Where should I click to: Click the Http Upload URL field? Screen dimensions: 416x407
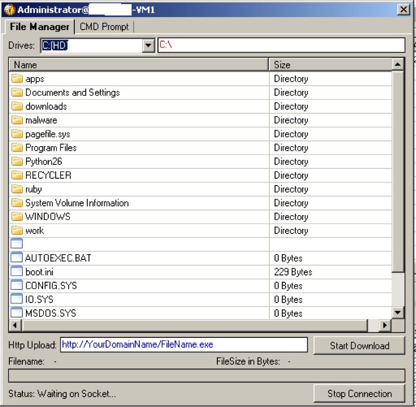coord(184,345)
